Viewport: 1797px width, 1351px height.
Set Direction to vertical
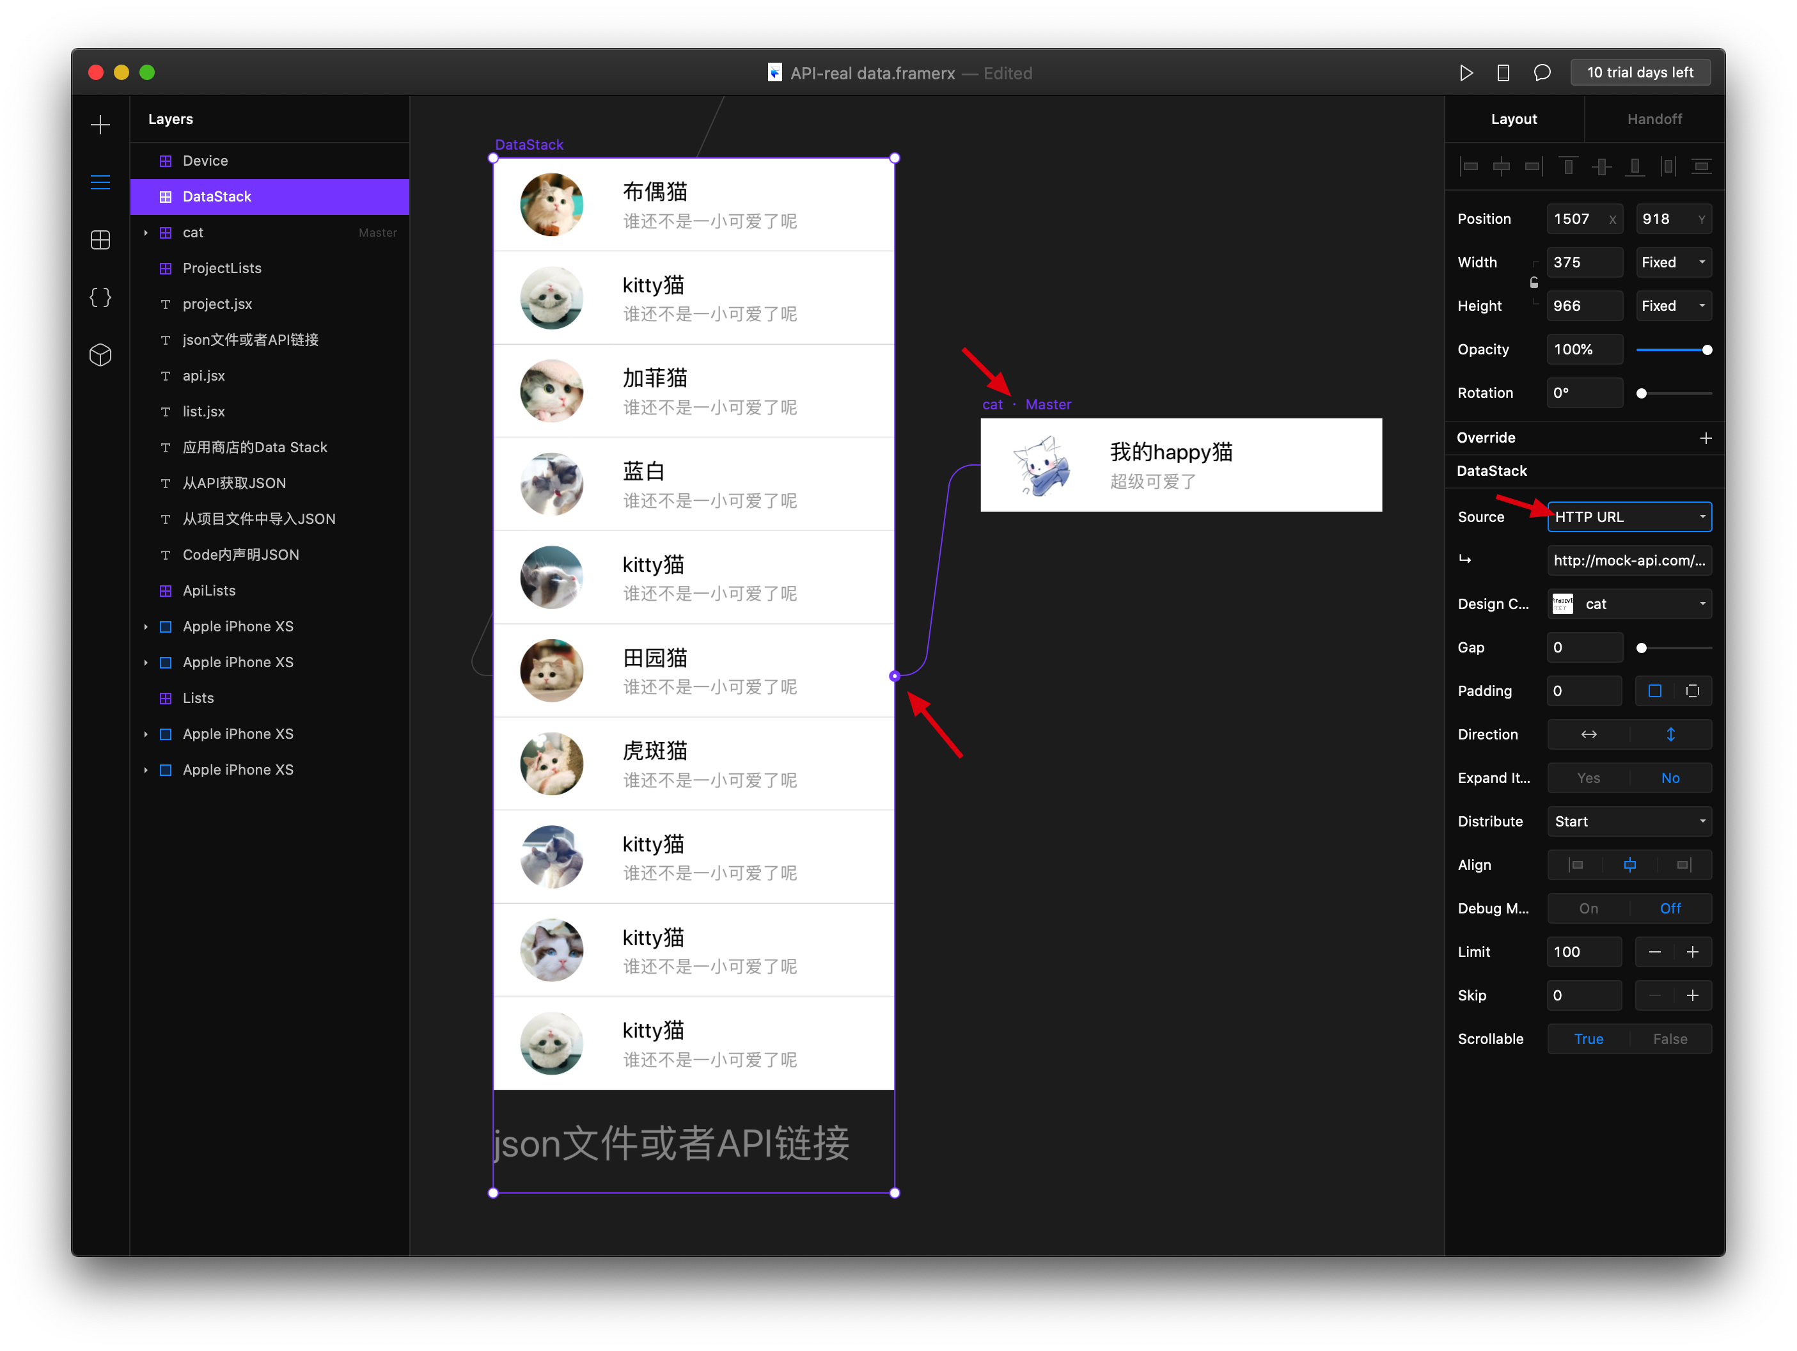1670,734
